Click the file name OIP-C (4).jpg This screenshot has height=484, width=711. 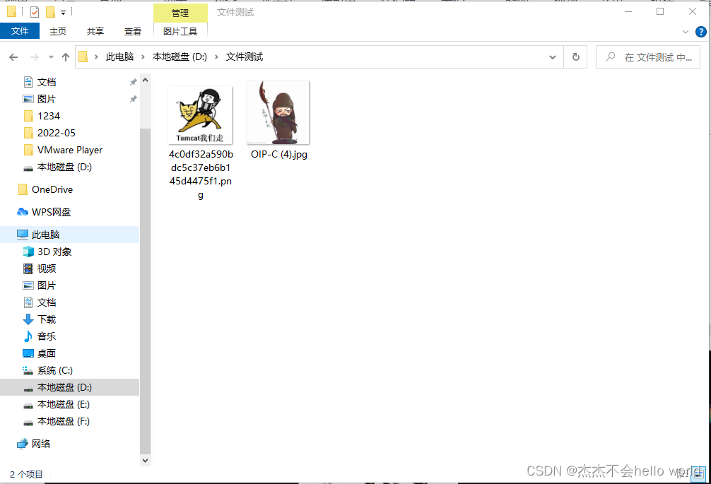[279, 155]
